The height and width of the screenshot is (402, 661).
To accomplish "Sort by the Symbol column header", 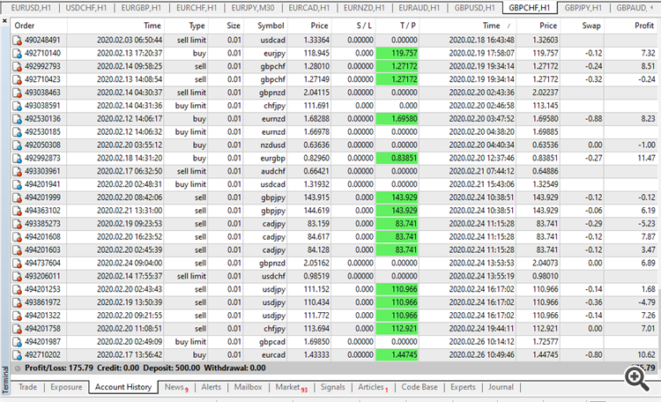I will (x=265, y=26).
